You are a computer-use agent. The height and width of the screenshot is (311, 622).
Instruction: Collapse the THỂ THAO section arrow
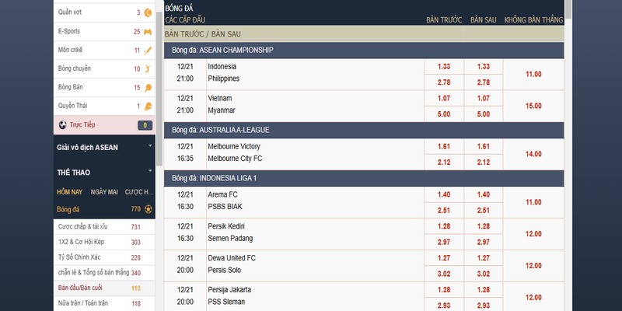coord(149,171)
